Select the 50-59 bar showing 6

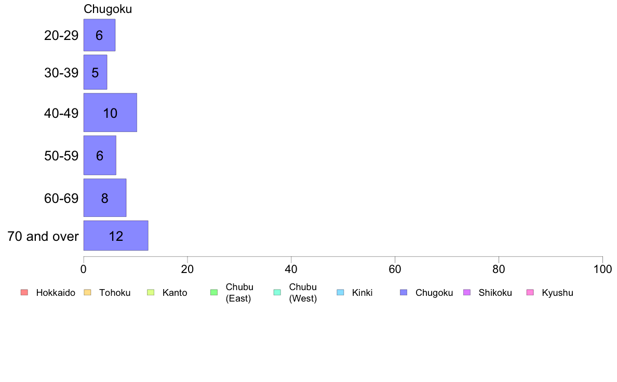coord(100,155)
